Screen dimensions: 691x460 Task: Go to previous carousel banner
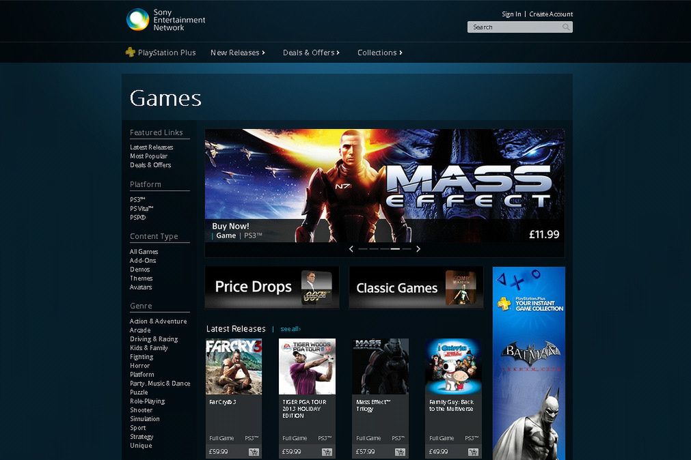tap(351, 248)
